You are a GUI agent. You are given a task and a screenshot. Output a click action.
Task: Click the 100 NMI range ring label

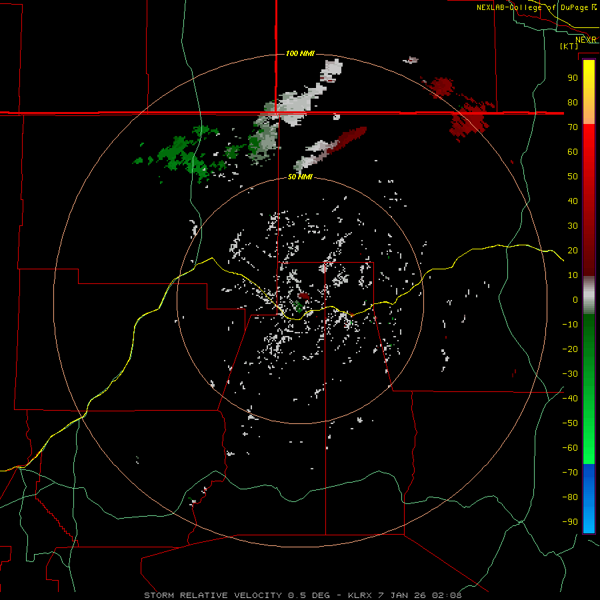(300, 53)
